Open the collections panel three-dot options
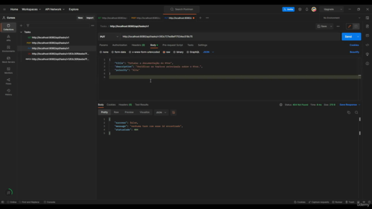 click(x=92, y=26)
